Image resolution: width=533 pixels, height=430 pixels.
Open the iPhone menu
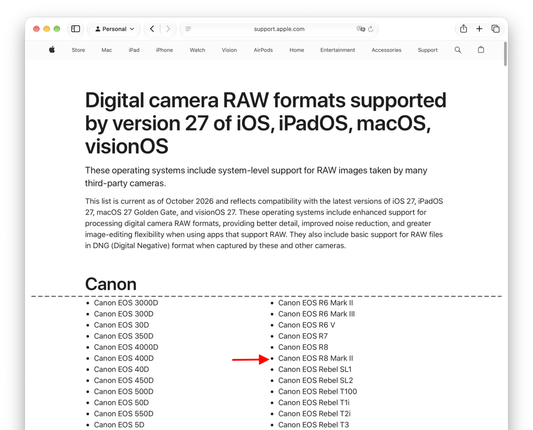click(x=164, y=50)
